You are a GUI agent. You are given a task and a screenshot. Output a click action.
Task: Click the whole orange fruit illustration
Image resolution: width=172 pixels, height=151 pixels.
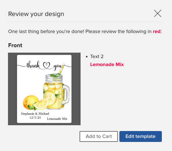tap(30, 102)
